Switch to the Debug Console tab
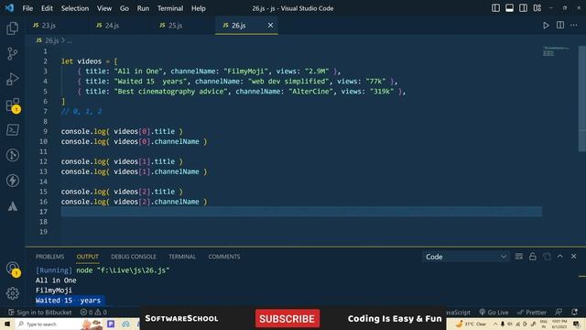 tap(134, 257)
